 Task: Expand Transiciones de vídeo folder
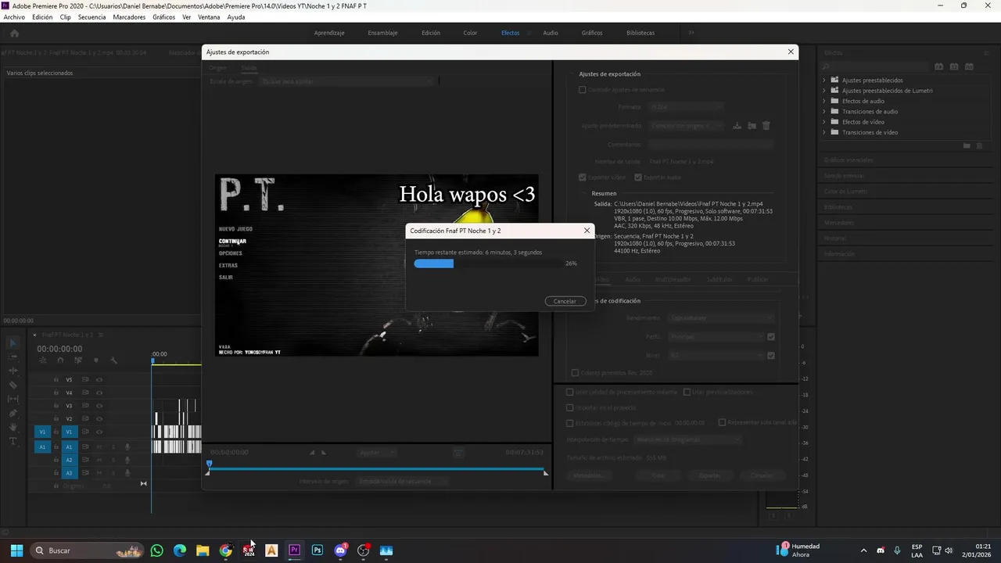(x=824, y=132)
